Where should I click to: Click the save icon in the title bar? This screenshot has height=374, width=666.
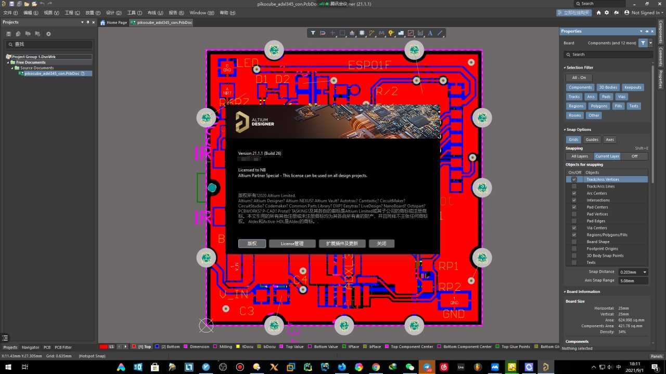click(11, 4)
